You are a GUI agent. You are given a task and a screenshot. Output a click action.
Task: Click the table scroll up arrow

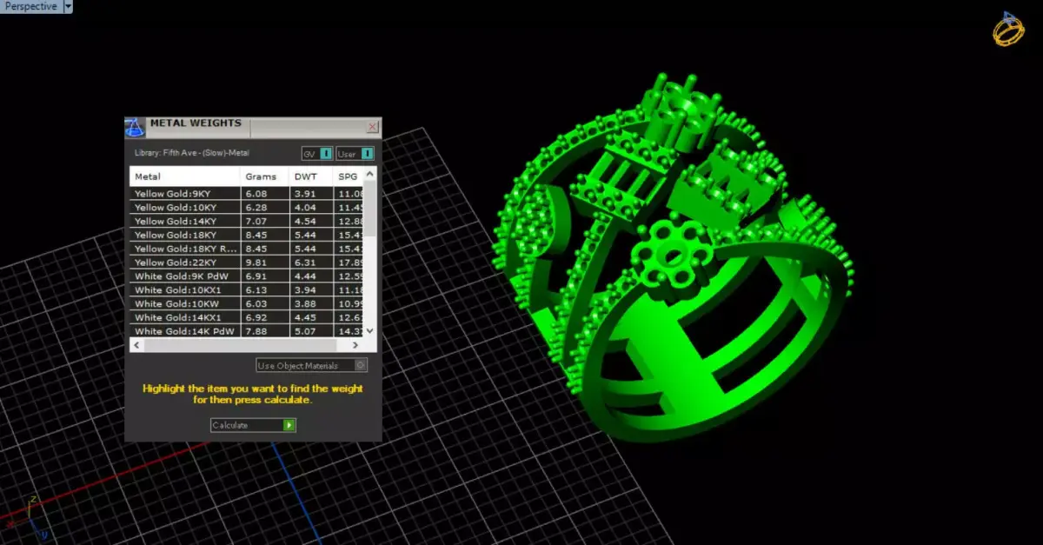370,175
